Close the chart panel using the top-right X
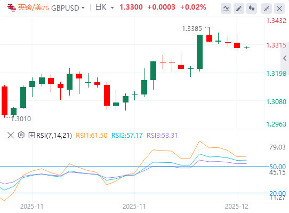Viewport: 289px width, 213px height. coord(279,9)
